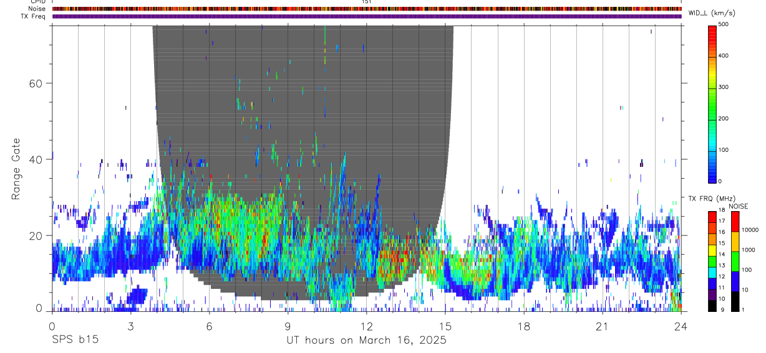The image size is (766, 353).
Task: Click the 'Range Gate' y-axis label
Action: pyautogui.click(x=17, y=169)
